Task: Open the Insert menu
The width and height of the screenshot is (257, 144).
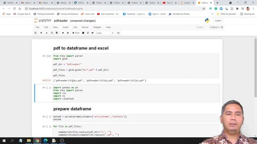Action: point(65,27)
